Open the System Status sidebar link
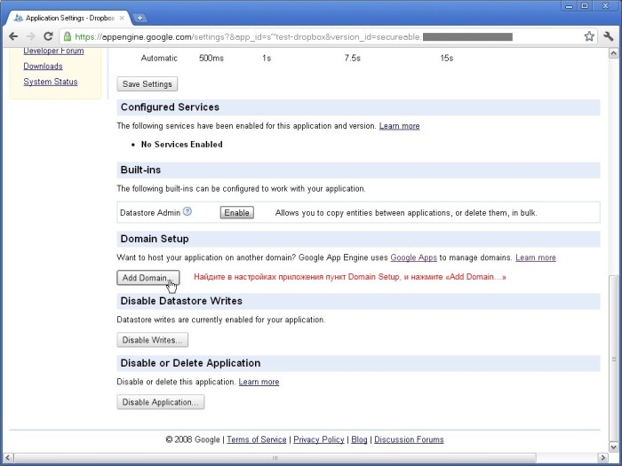The image size is (622, 466). pos(51,82)
